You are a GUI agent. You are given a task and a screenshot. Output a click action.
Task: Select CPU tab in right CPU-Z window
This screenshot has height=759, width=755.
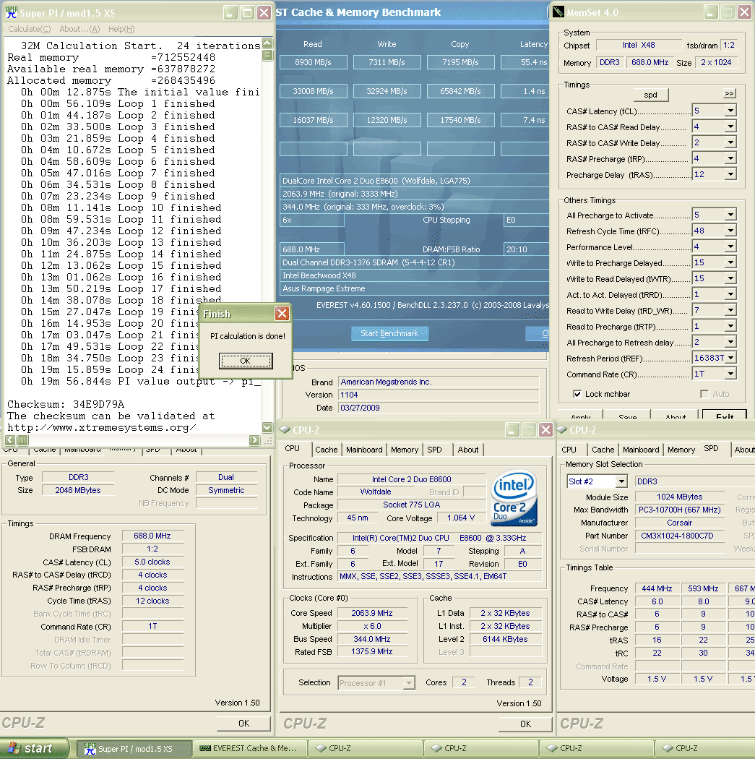(569, 450)
